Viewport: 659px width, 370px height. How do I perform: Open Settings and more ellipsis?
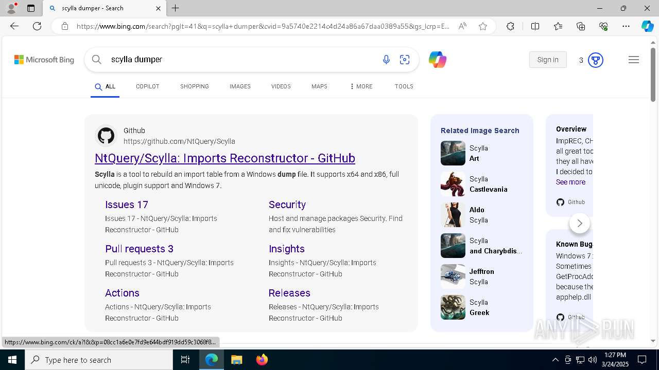click(x=626, y=26)
